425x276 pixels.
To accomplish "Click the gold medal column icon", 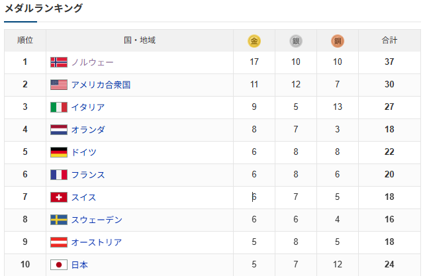I will tap(254, 41).
